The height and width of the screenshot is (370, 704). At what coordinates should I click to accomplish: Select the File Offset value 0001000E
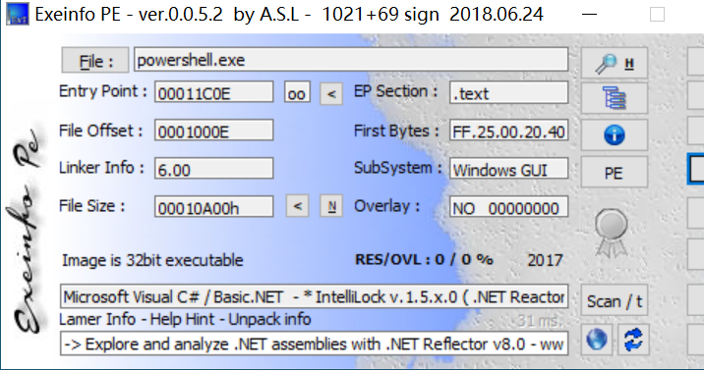pyautogui.click(x=213, y=131)
